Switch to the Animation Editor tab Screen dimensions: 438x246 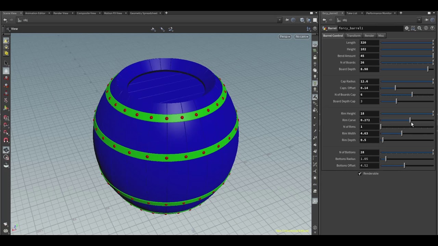(x=35, y=13)
